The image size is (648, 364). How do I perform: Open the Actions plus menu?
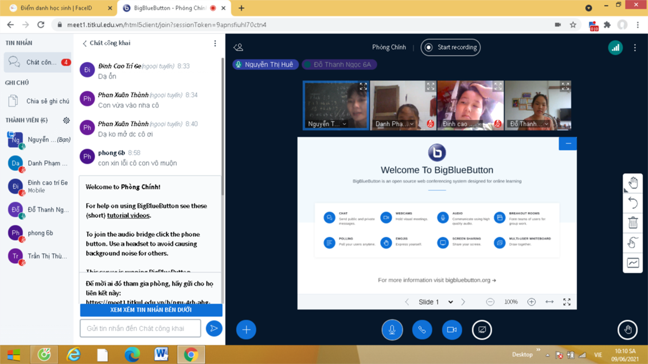click(x=247, y=330)
